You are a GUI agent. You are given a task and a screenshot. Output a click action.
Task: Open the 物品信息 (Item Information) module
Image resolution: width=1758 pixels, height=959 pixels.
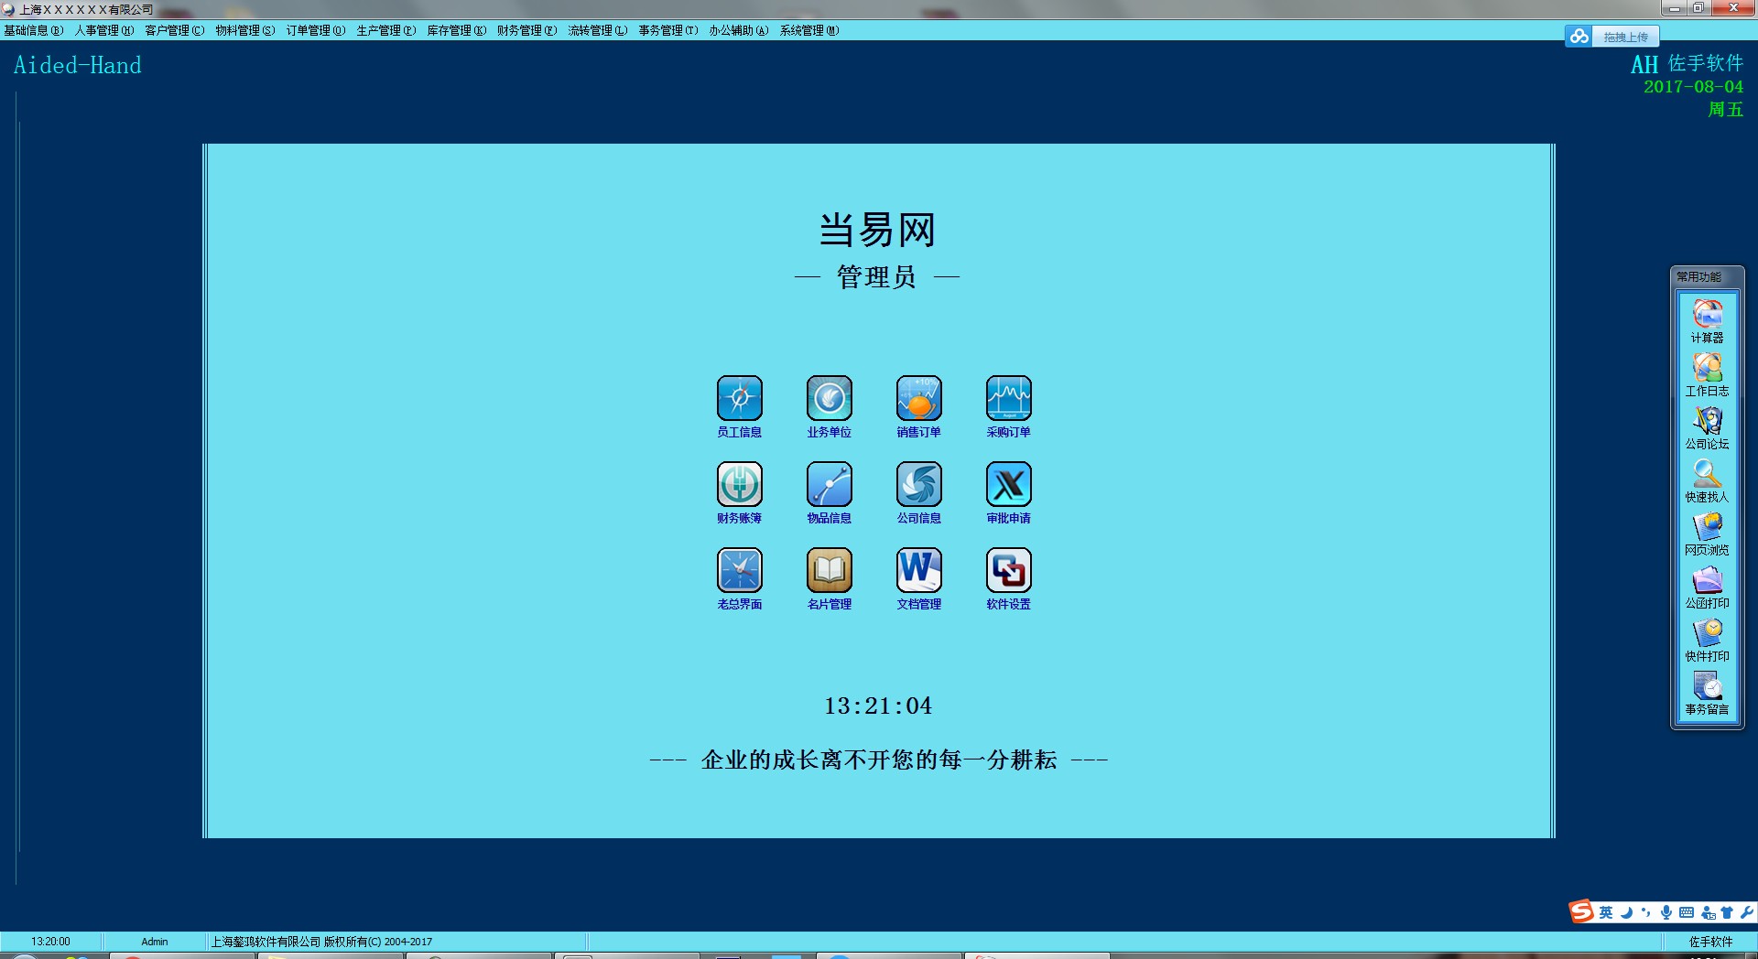click(x=828, y=483)
